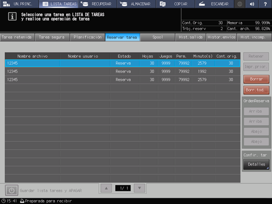Go to next page with down arrow
This screenshot has height=204, width=272.
[139, 188]
